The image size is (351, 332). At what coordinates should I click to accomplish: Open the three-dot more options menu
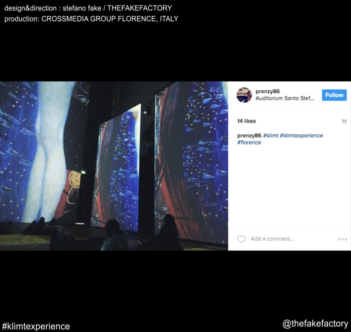342,239
